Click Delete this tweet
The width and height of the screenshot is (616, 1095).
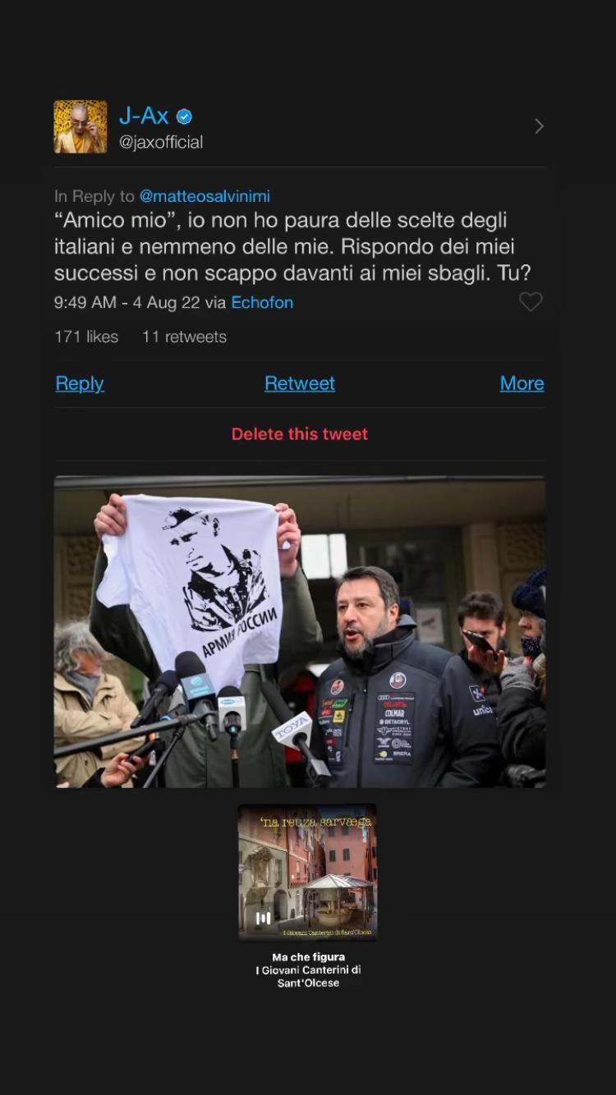(300, 434)
